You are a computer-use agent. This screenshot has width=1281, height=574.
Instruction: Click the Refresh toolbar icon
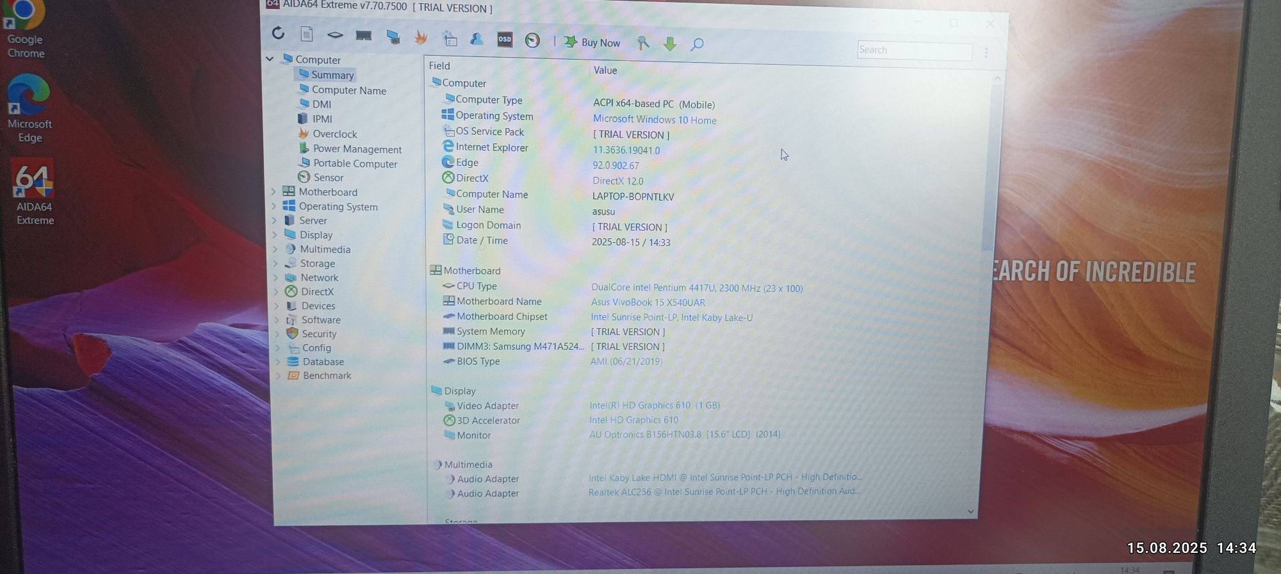pos(278,33)
